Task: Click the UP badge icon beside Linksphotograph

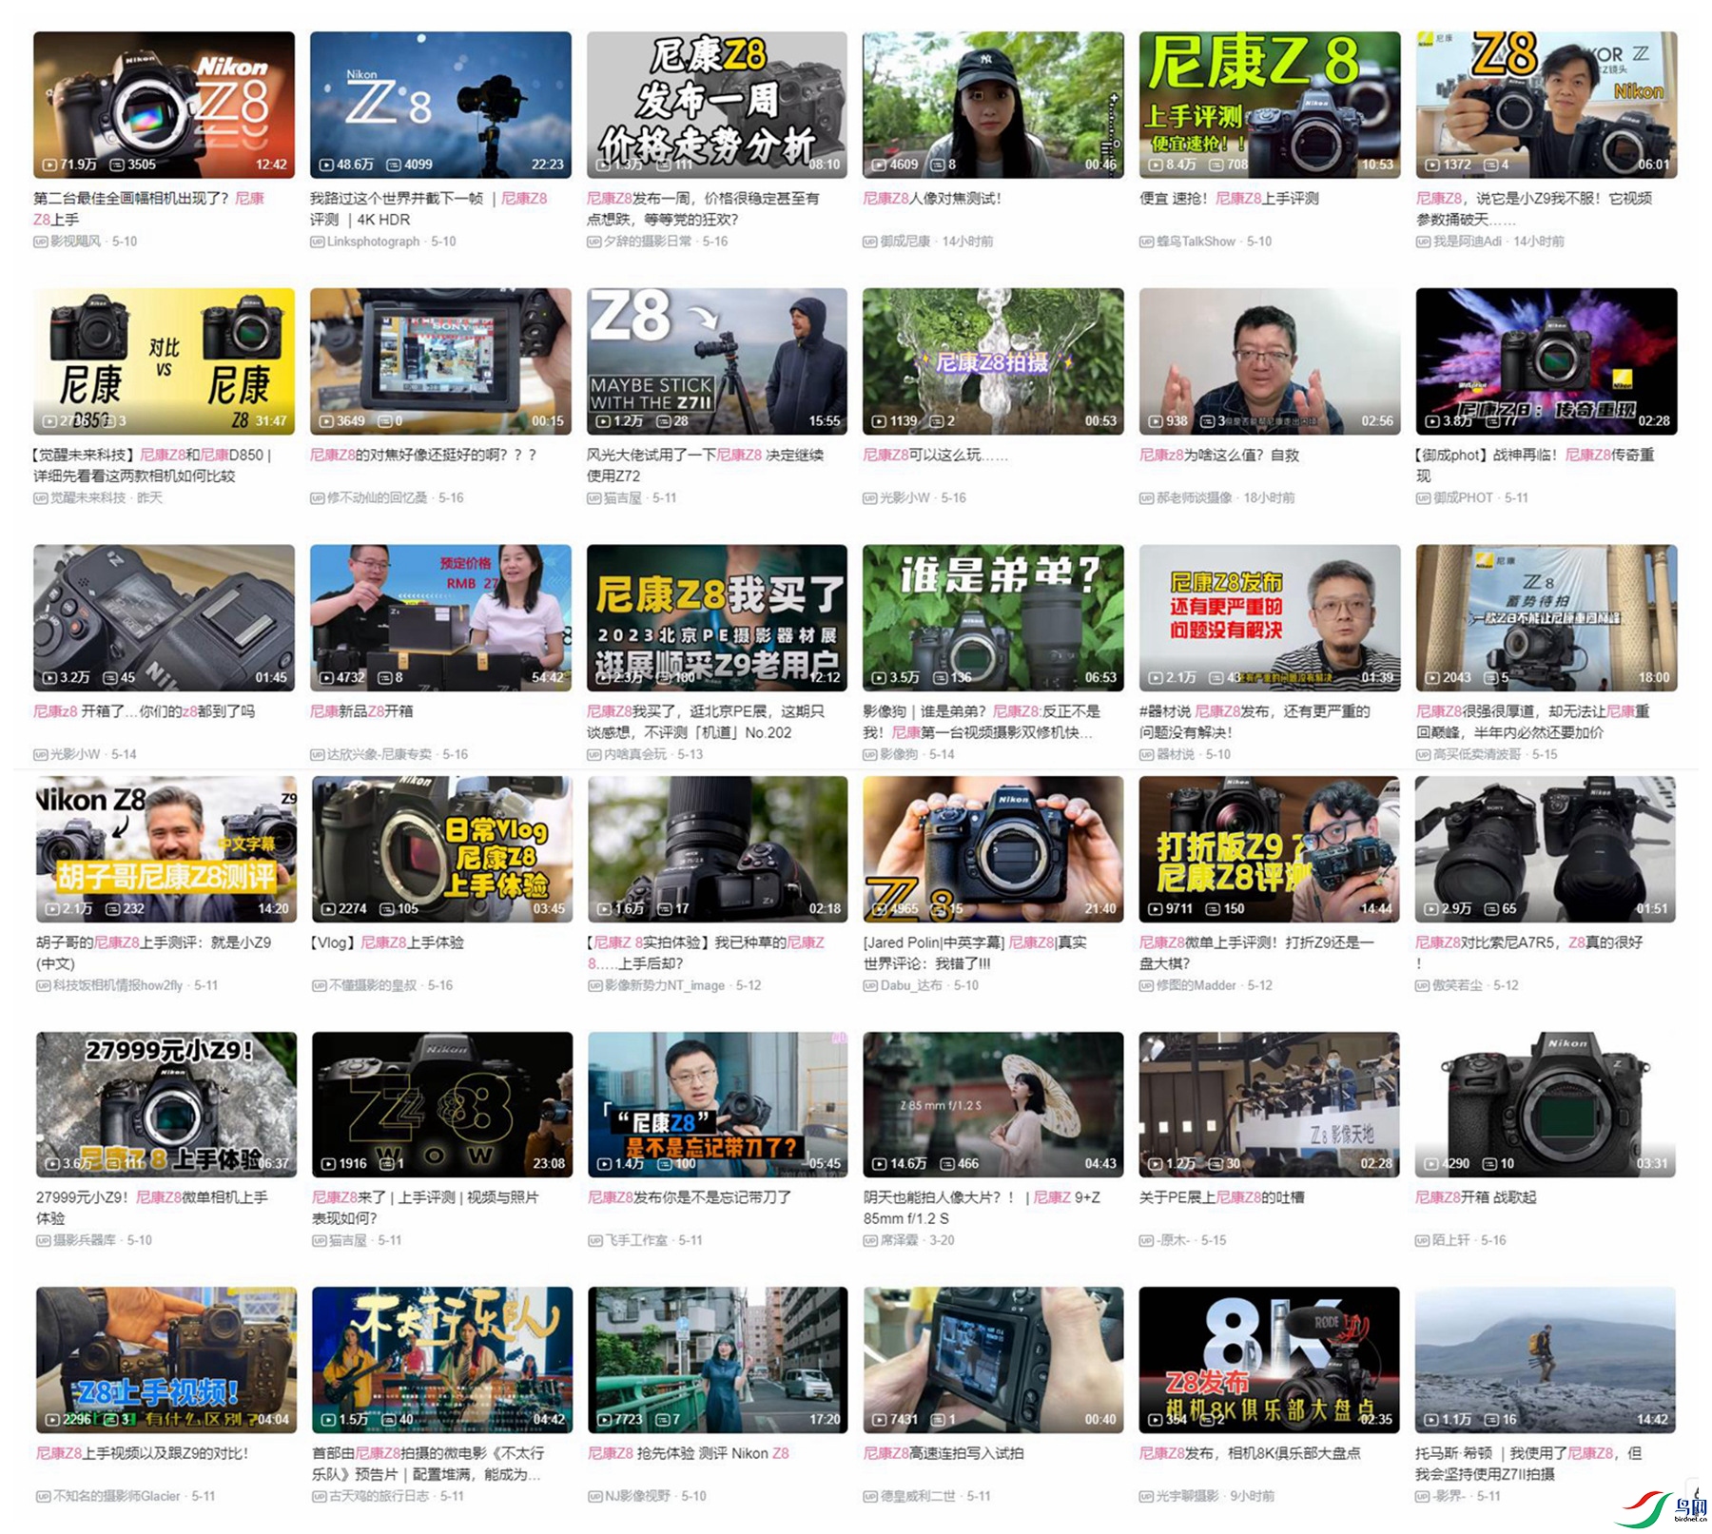Action: pos(317,242)
